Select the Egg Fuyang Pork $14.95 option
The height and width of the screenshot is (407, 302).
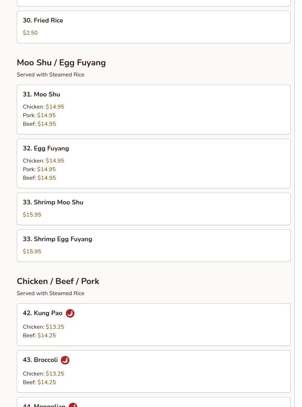tap(39, 169)
